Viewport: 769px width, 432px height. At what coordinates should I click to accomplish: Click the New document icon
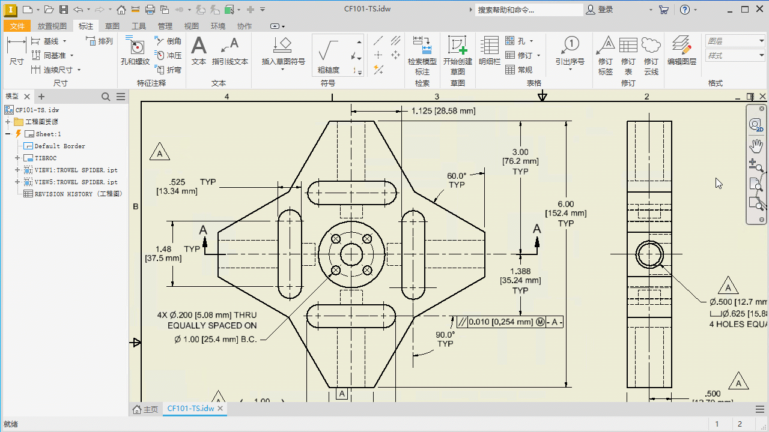click(x=28, y=10)
